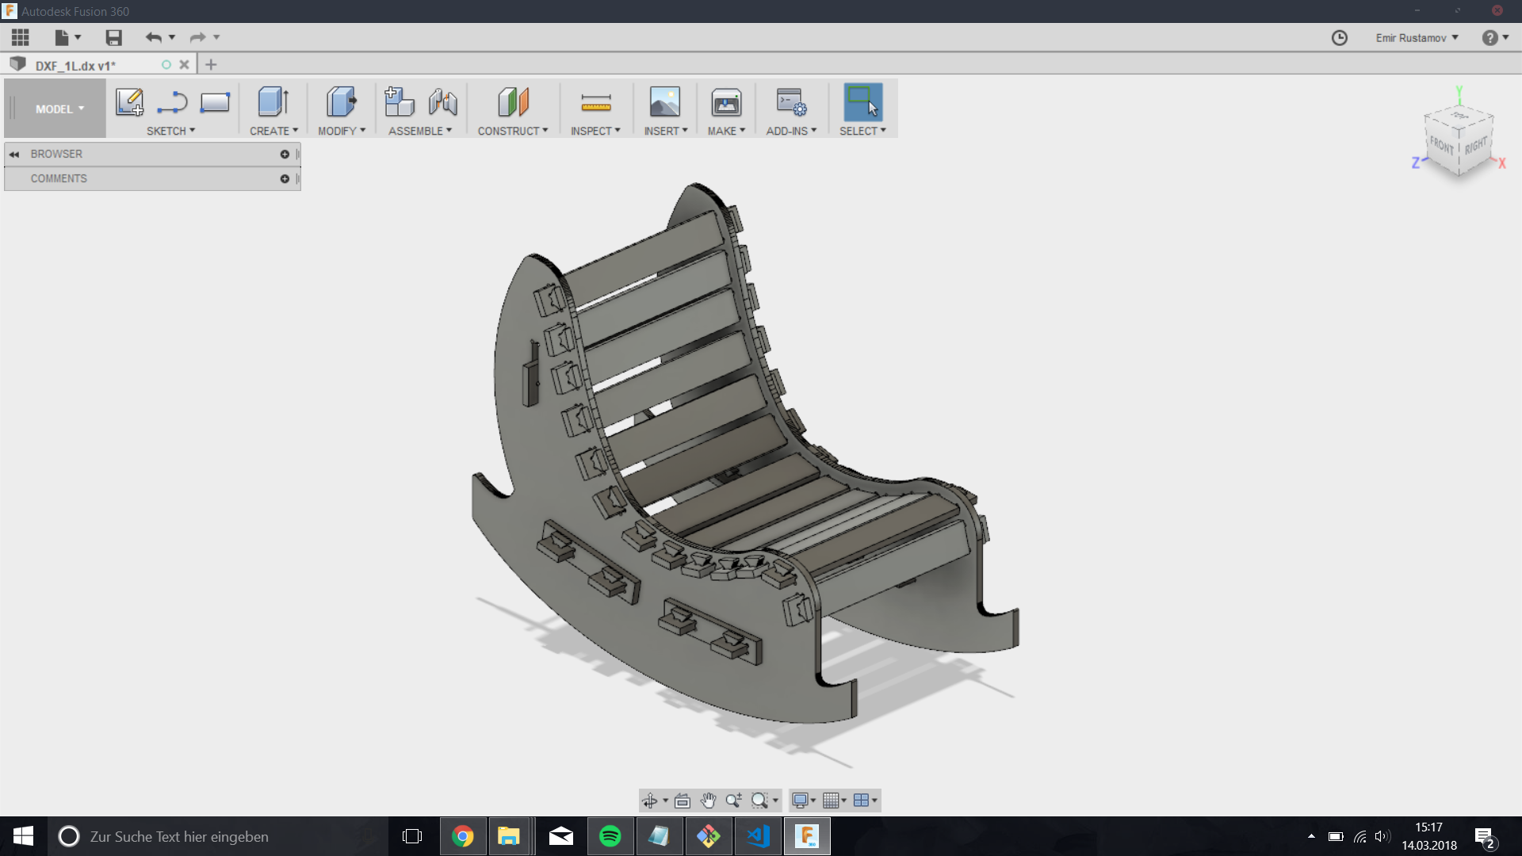This screenshot has height=856, width=1522.
Task: Select the Pan hand tool
Action: (708, 801)
